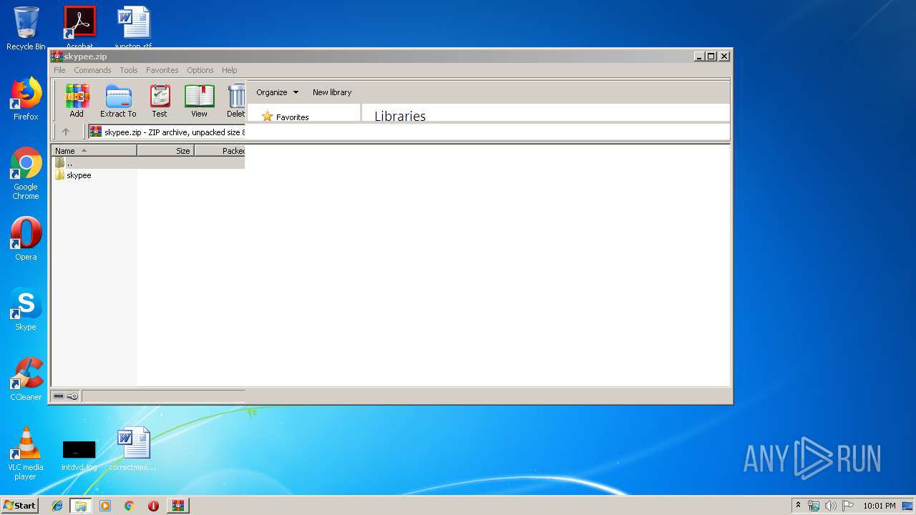Switch to Windows Explorer taskbar button
This screenshot has width=916, height=515.
pyautogui.click(x=81, y=506)
